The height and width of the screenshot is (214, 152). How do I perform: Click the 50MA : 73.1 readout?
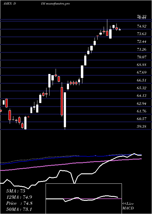(19, 209)
